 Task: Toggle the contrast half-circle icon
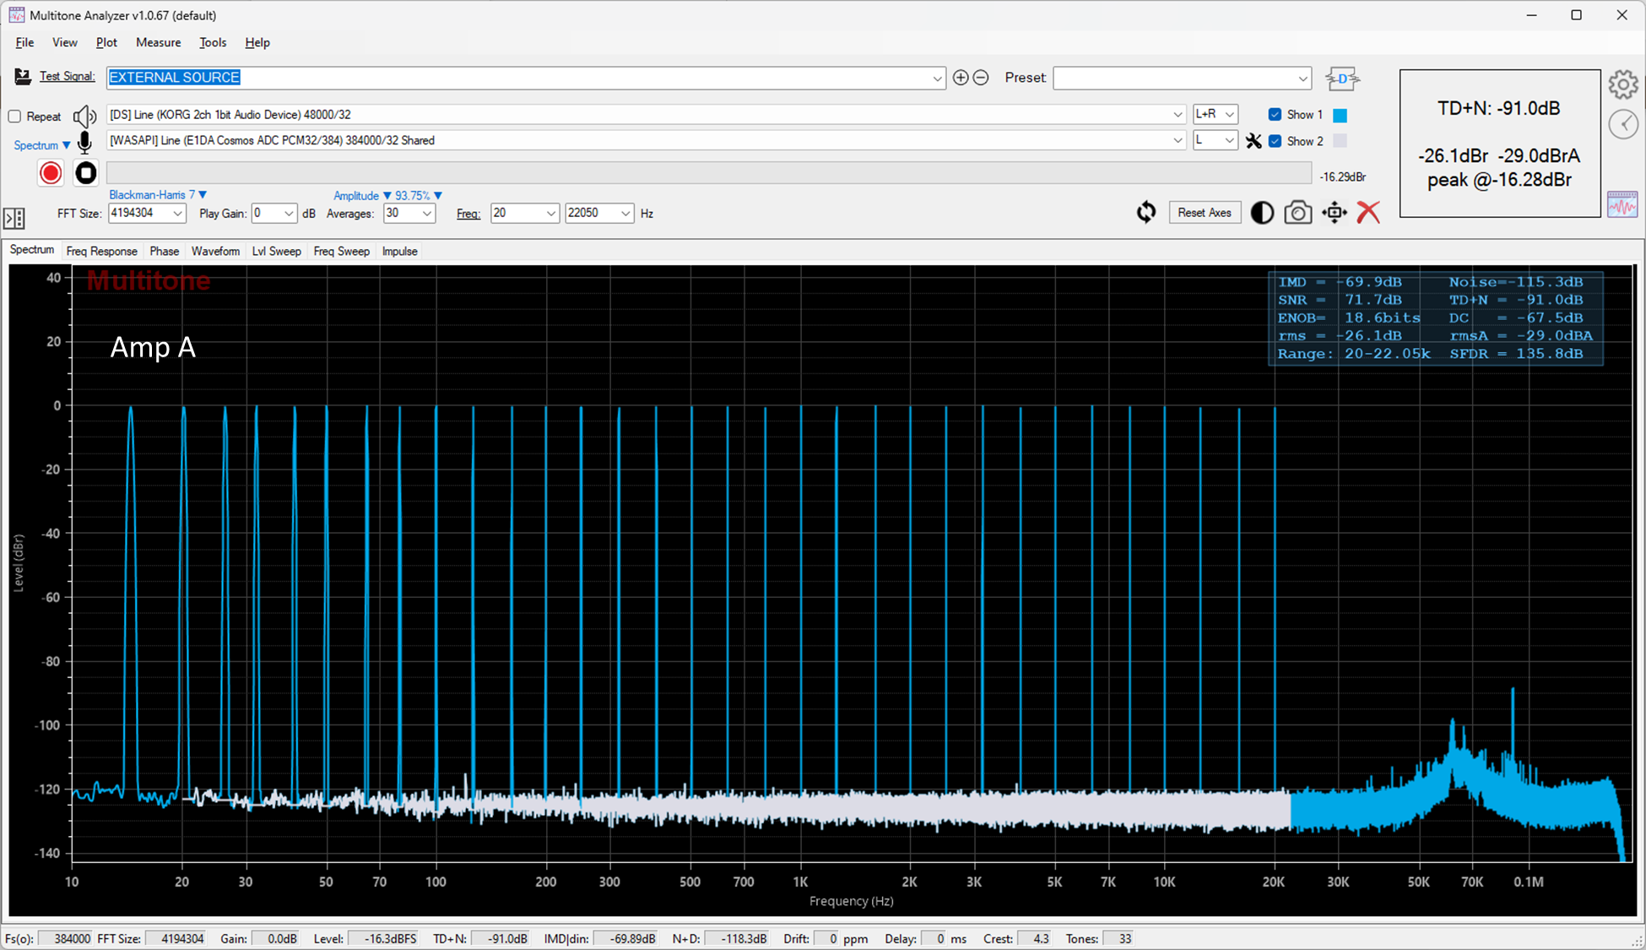1262,213
